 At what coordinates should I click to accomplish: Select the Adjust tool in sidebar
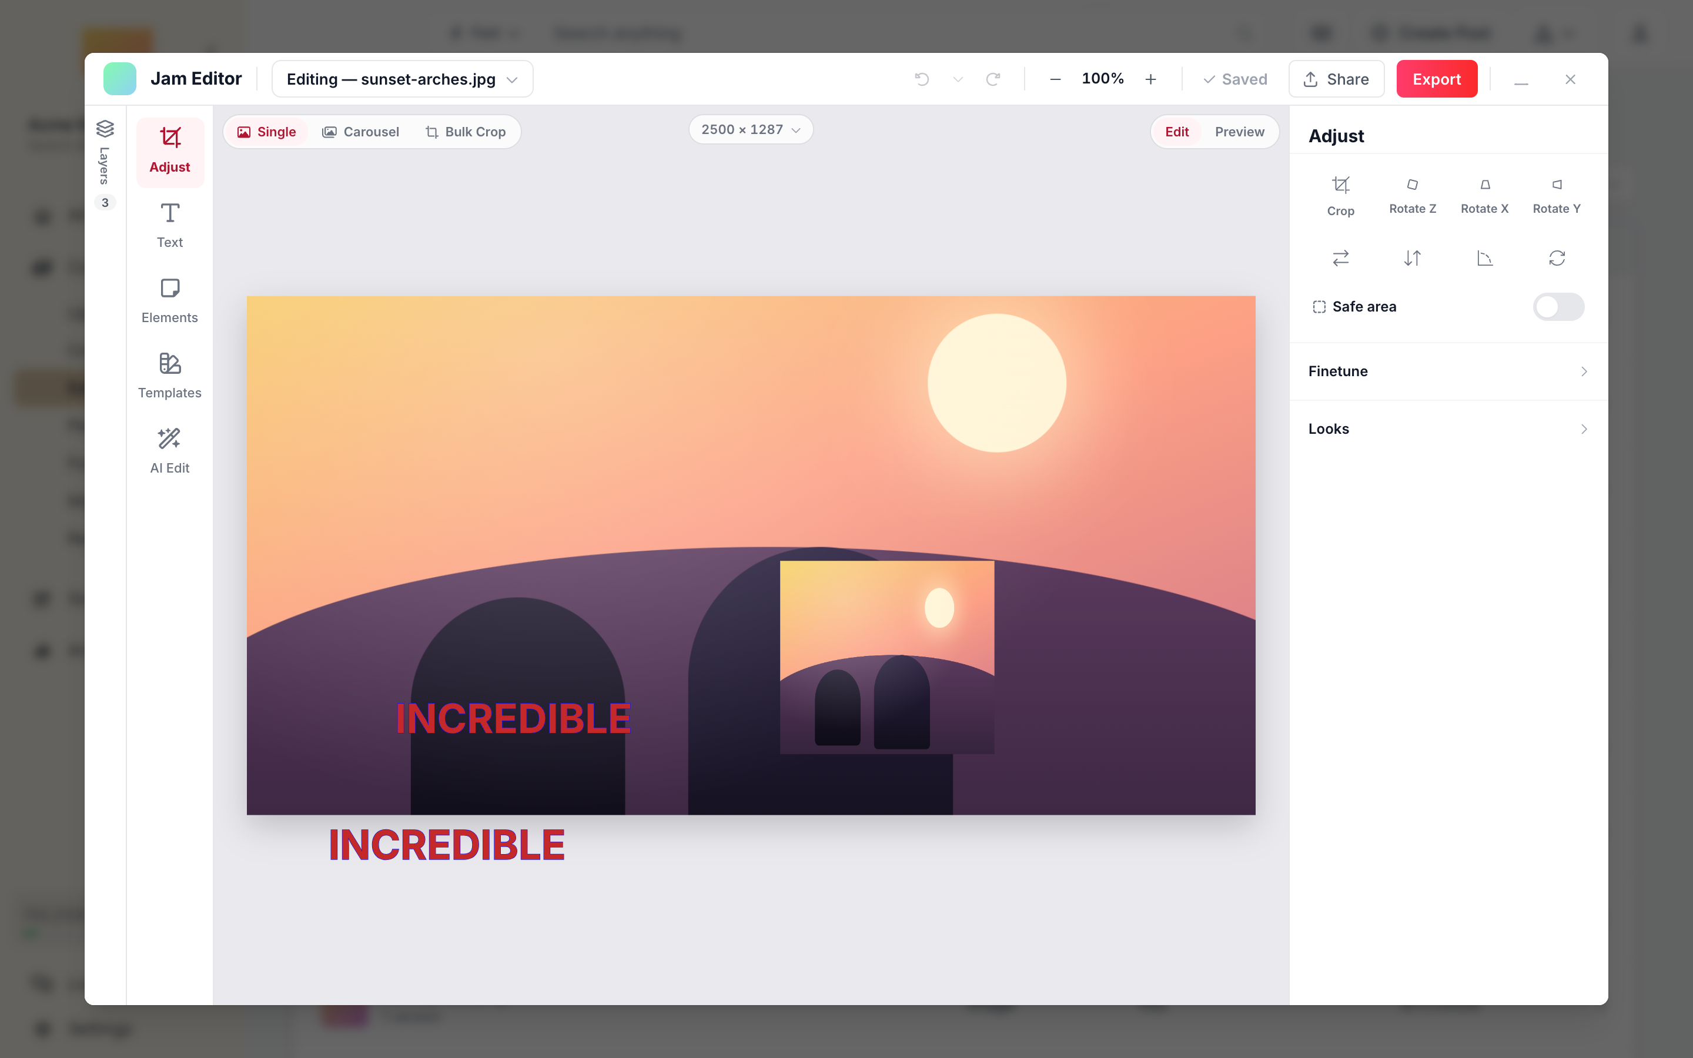coord(169,152)
